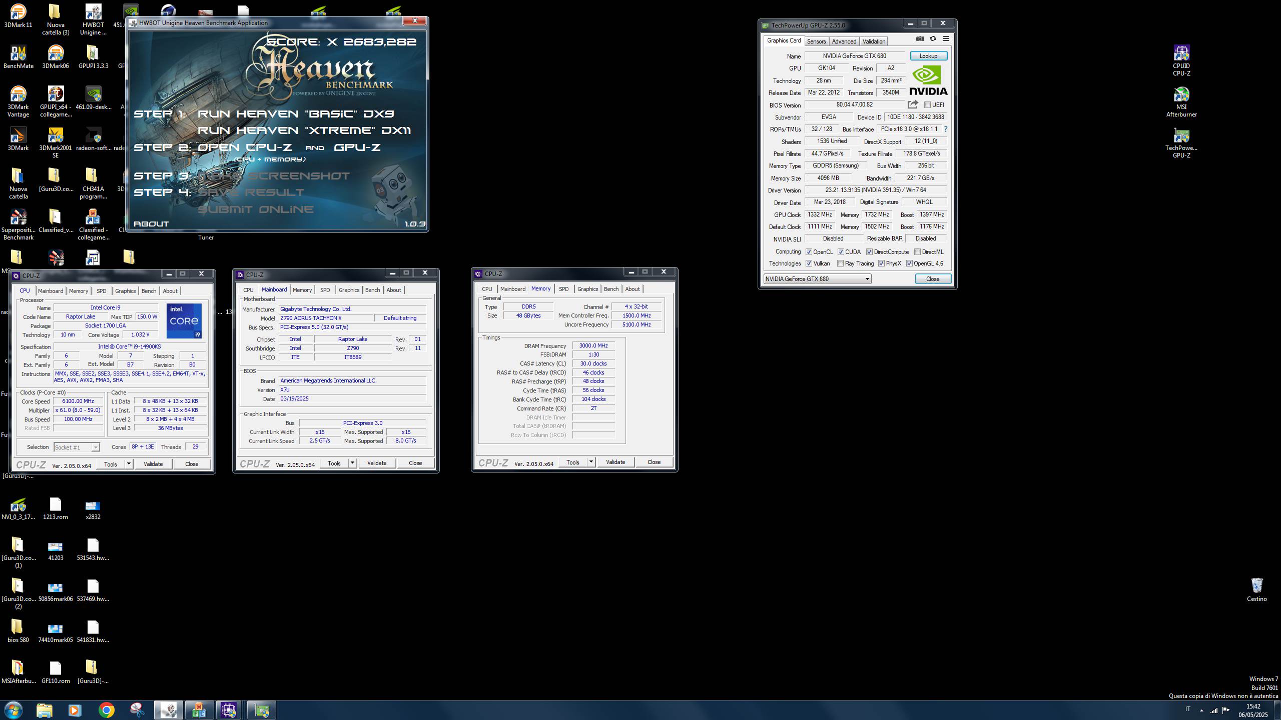Toggle the OpenCL checkbox
This screenshot has height=720, width=1281.
(809, 252)
